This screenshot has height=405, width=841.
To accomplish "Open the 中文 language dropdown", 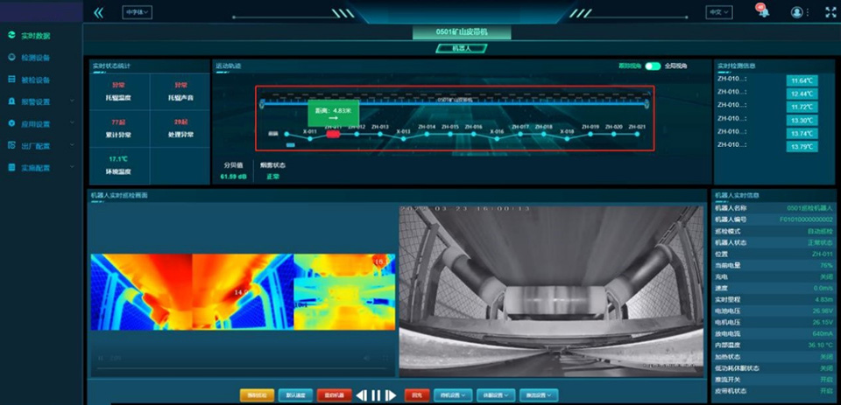I will point(718,12).
